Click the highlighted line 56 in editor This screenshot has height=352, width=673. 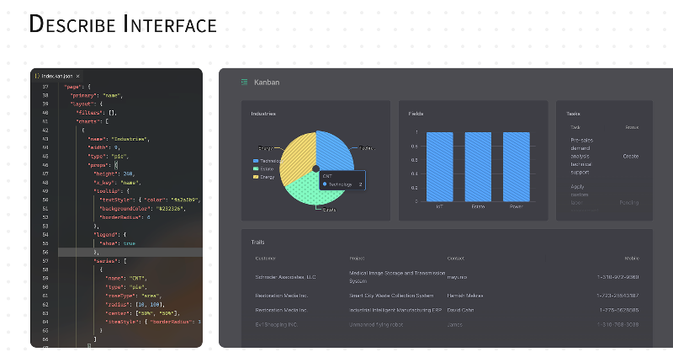coord(130,253)
